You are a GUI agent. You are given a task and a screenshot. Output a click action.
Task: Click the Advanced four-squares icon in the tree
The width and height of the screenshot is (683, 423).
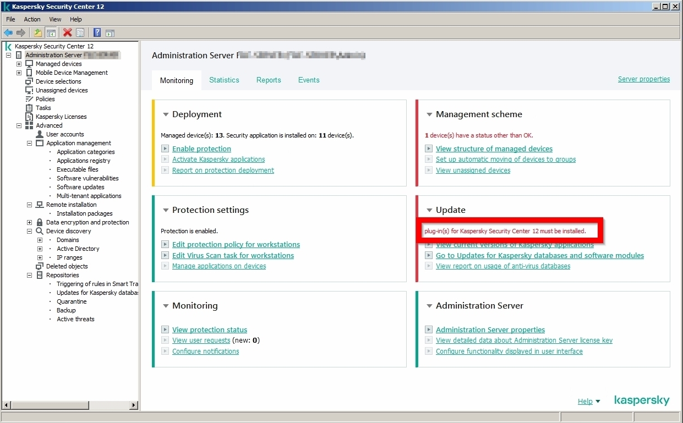pyautogui.click(x=29, y=125)
